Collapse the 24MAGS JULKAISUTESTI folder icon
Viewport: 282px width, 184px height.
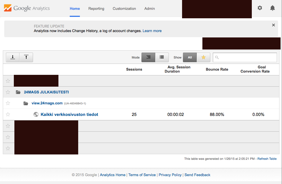[x=18, y=92]
